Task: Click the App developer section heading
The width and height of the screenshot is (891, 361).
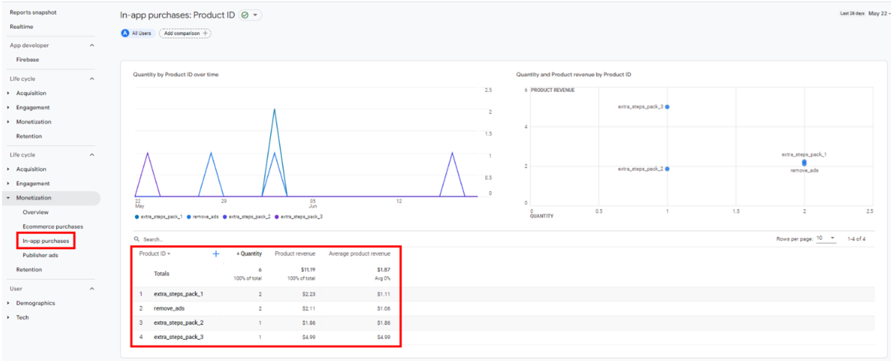Action: (29, 45)
